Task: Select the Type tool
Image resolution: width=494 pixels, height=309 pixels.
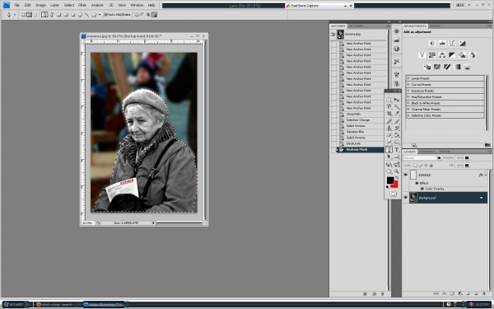Action: click(397, 150)
